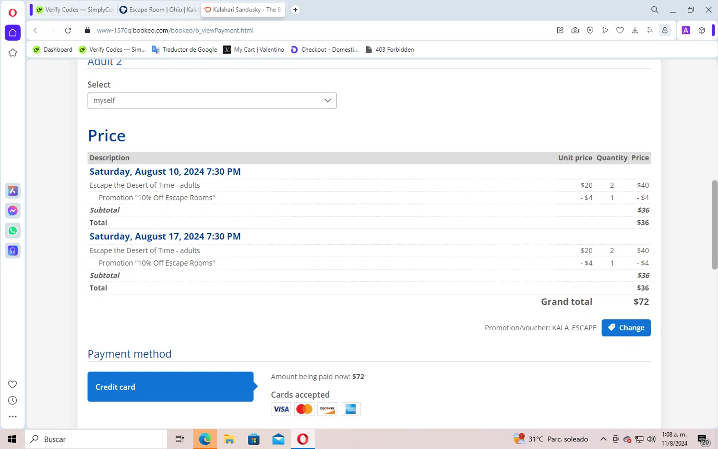Open the Aria toolbar extension icon
The width and height of the screenshot is (718, 449).
686,30
